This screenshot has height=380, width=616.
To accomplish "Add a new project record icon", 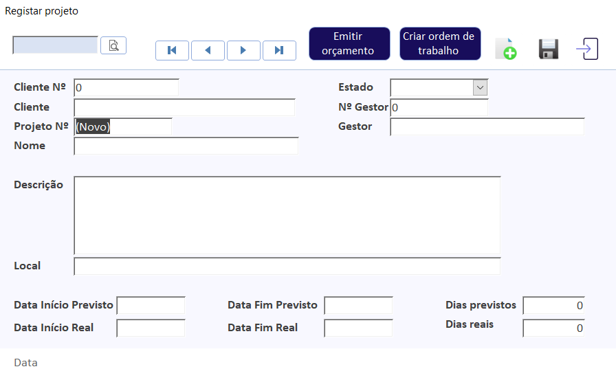I will click(x=506, y=49).
